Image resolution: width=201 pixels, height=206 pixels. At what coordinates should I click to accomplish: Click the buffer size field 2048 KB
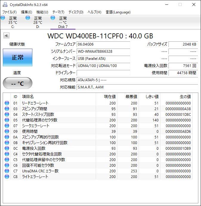pyautogui.click(x=183, y=44)
